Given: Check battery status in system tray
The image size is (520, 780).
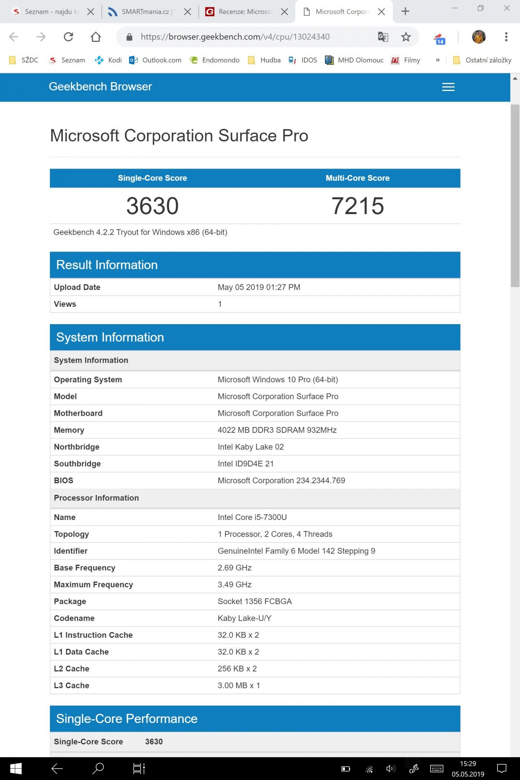Looking at the screenshot, I should [346, 769].
